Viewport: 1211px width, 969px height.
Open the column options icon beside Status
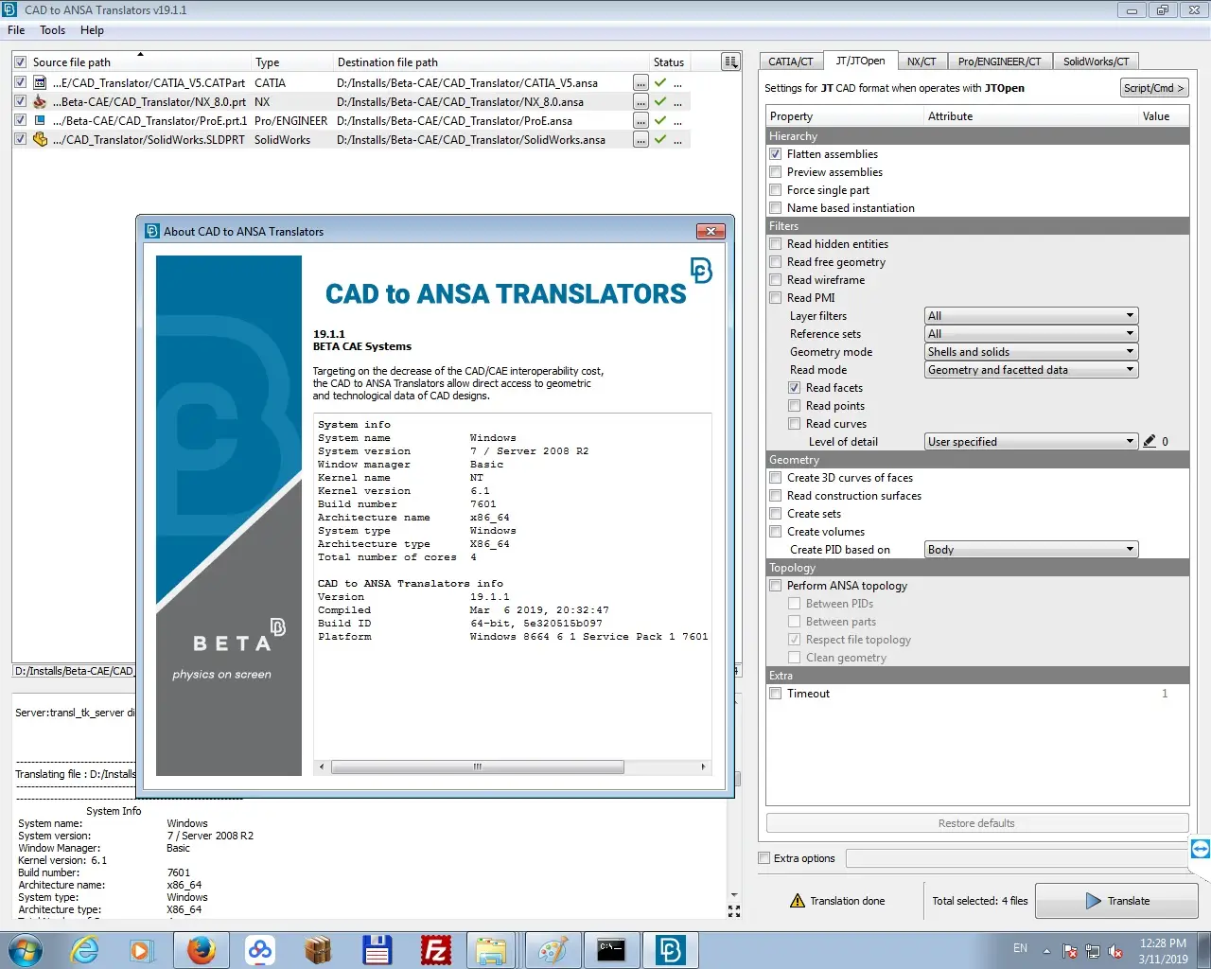[x=730, y=62]
